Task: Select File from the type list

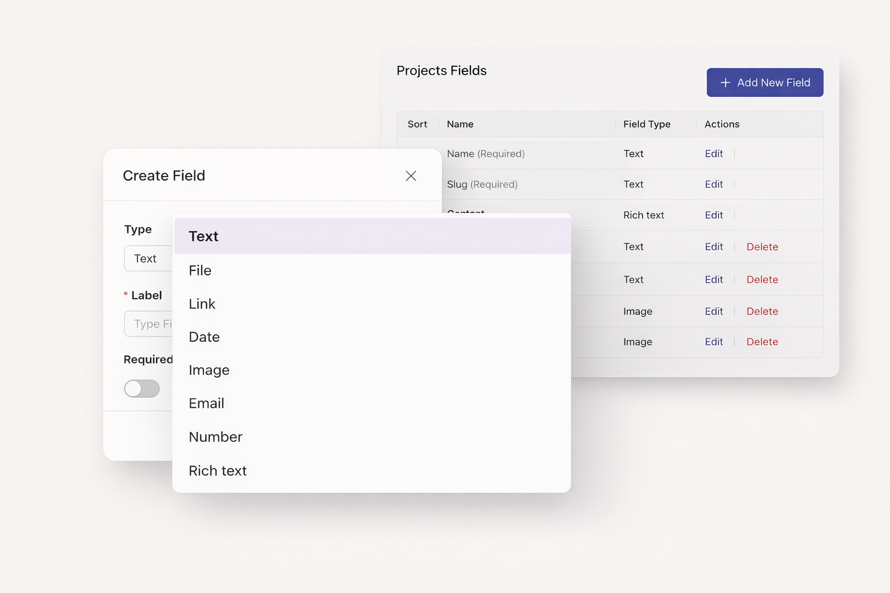Action: point(200,270)
